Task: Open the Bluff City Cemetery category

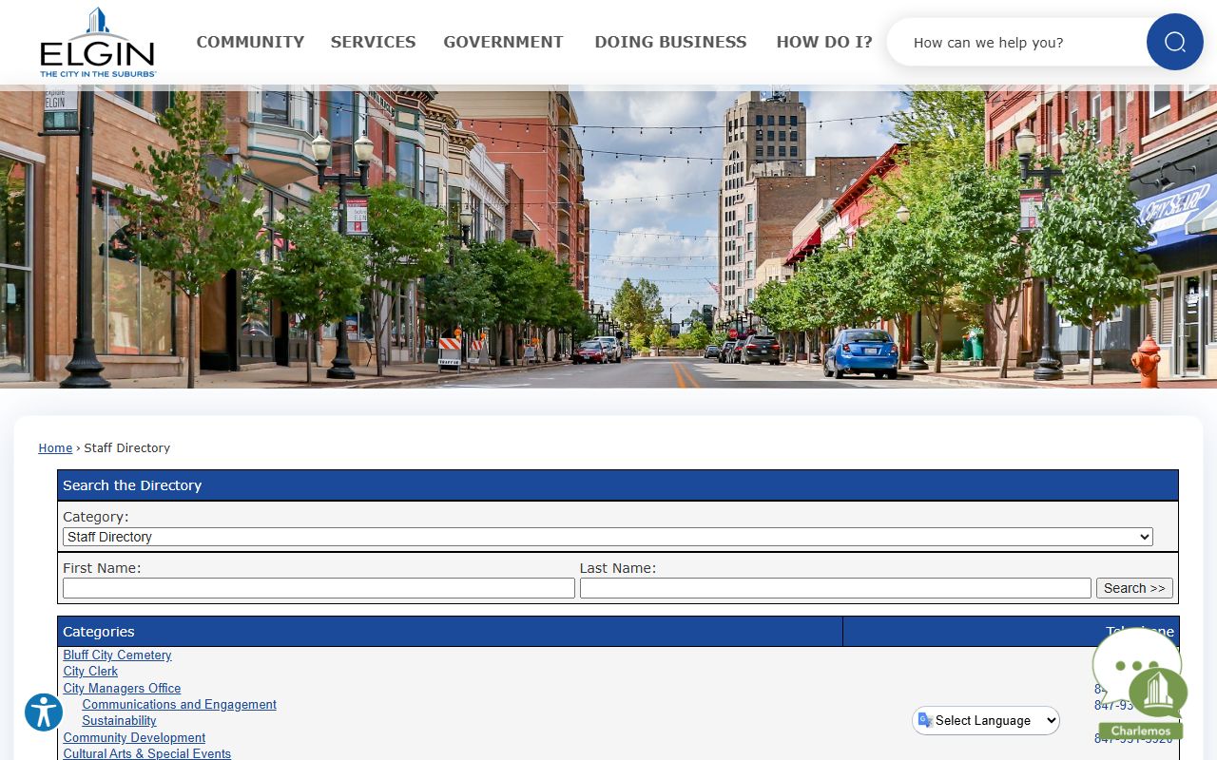Action: point(117,655)
